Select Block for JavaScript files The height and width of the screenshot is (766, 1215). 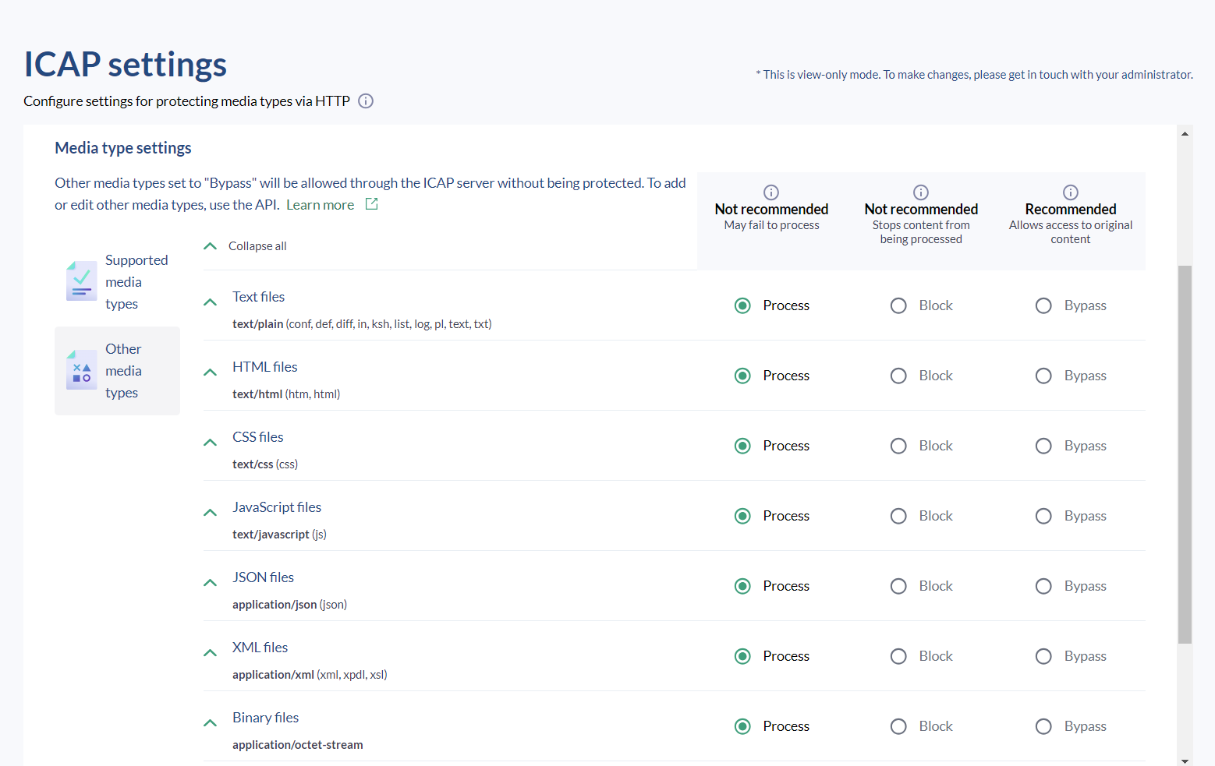click(898, 516)
